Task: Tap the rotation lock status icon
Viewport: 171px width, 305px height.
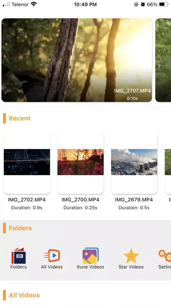Action: click(136, 4)
